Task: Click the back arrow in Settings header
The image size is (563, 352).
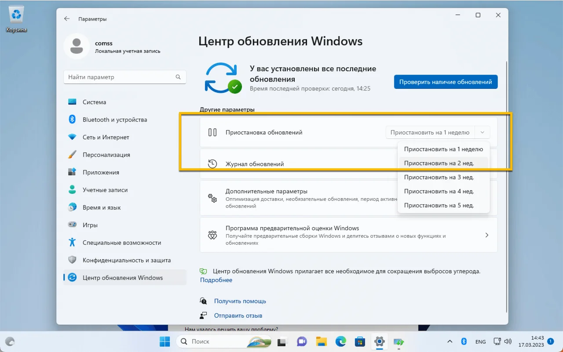Action: (67, 19)
